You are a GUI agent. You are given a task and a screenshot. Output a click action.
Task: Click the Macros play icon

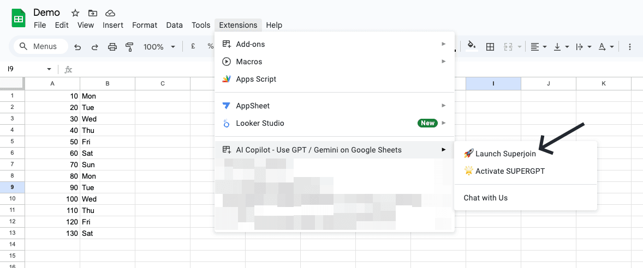pos(227,62)
